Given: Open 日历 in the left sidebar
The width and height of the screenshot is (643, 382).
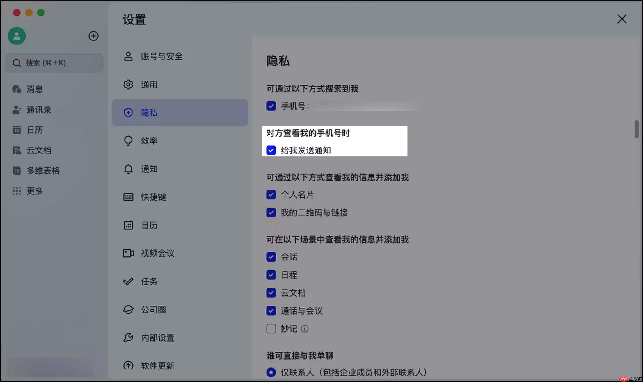Looking at the screenshot, I should click(34, 130).
